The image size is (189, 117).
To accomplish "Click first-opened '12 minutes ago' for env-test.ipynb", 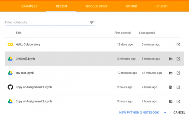I will (x=127, y=73).
